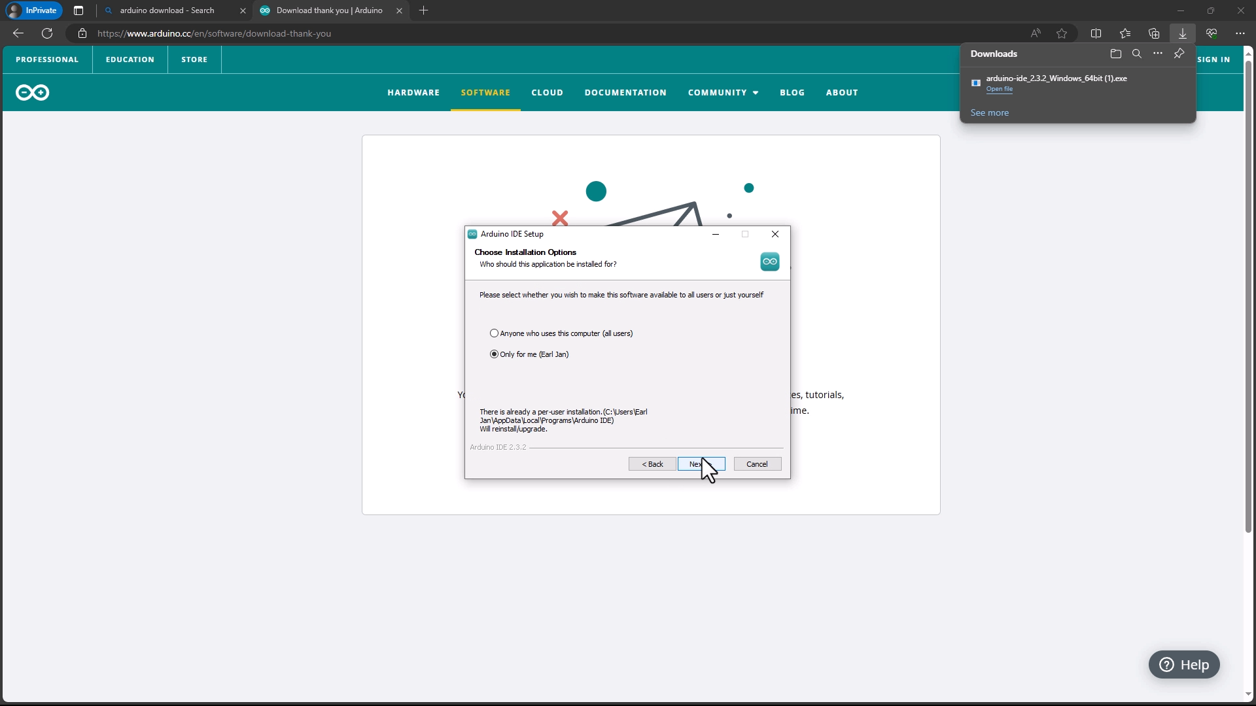
Task: Click the Next button in setup
Action: (x=701, y=464)
